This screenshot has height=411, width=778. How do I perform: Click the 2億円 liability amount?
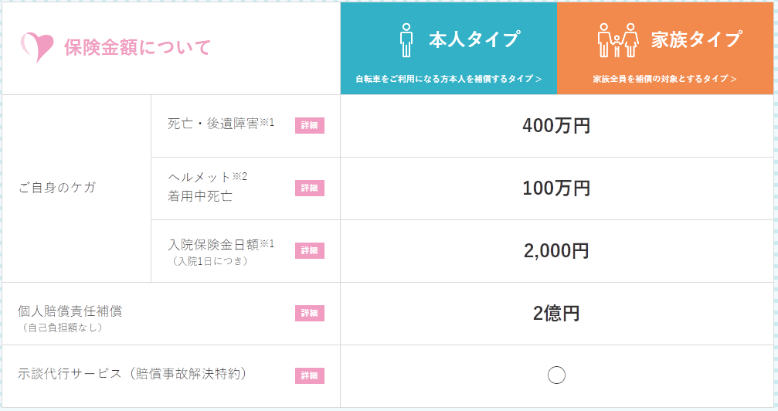coord(556,313)
